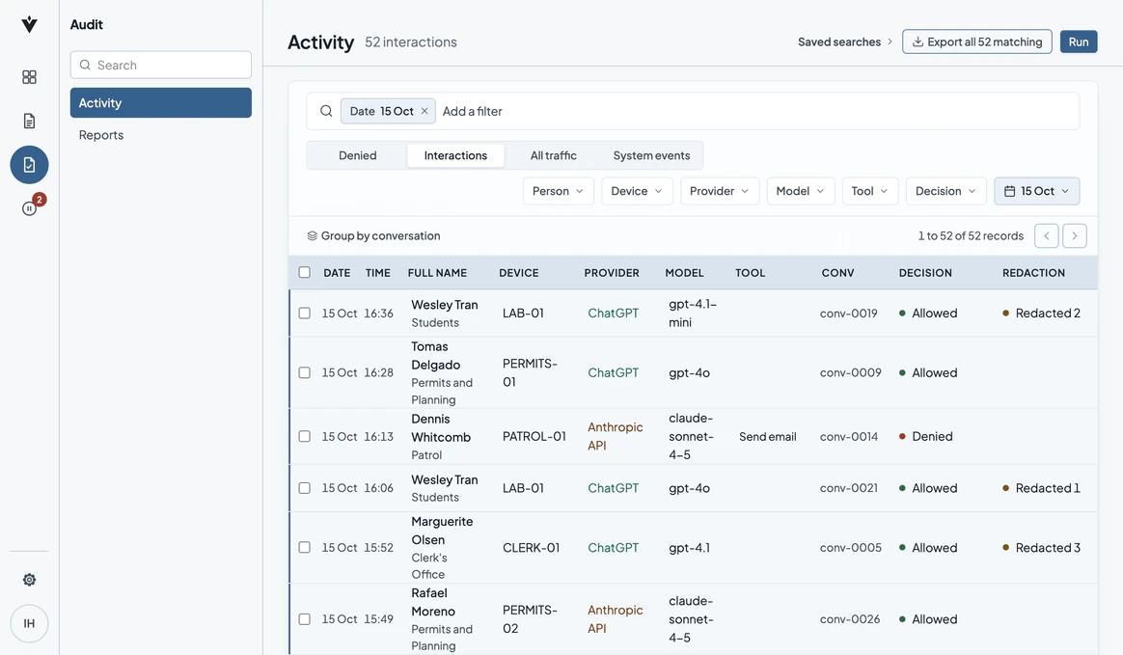Open the dashboard grid icon
1123x655 pixels.
[29, 77]
